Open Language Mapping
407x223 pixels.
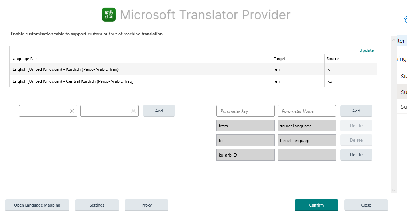pyautogui.click(x=37, y=205)
